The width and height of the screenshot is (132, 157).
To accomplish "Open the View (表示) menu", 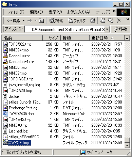I will click(x=55, y=12).
